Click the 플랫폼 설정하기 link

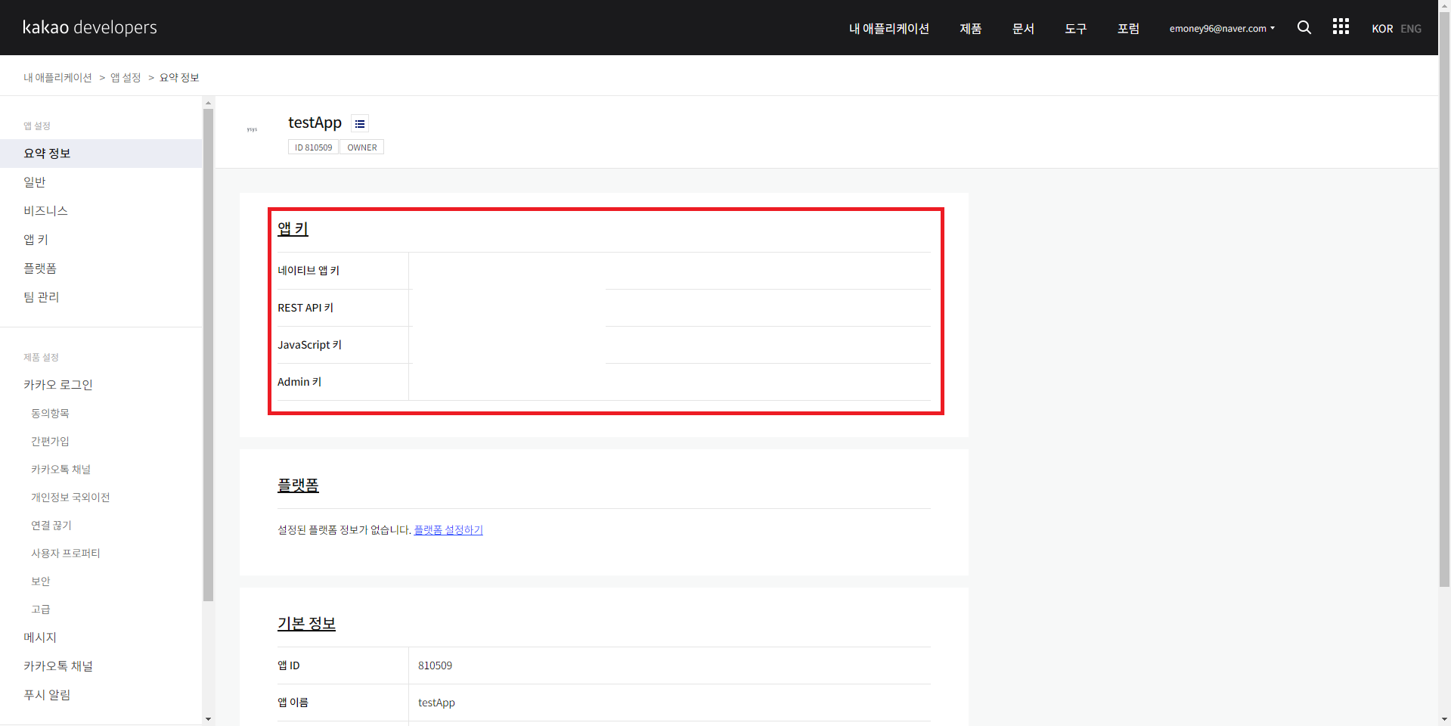[x=448, y=530]
